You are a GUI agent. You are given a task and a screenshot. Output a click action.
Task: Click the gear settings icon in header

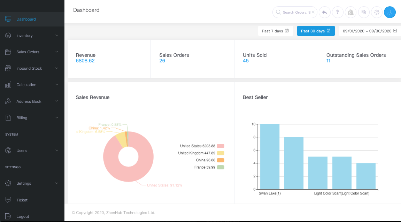(377, 12)
